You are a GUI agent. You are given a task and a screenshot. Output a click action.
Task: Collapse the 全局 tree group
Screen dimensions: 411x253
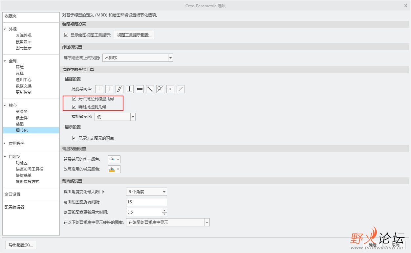coord(5,61)
